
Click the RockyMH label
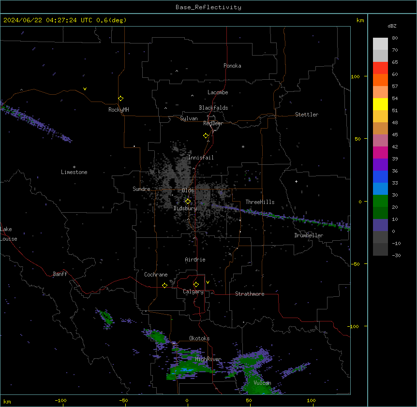[x=119, y=109]
